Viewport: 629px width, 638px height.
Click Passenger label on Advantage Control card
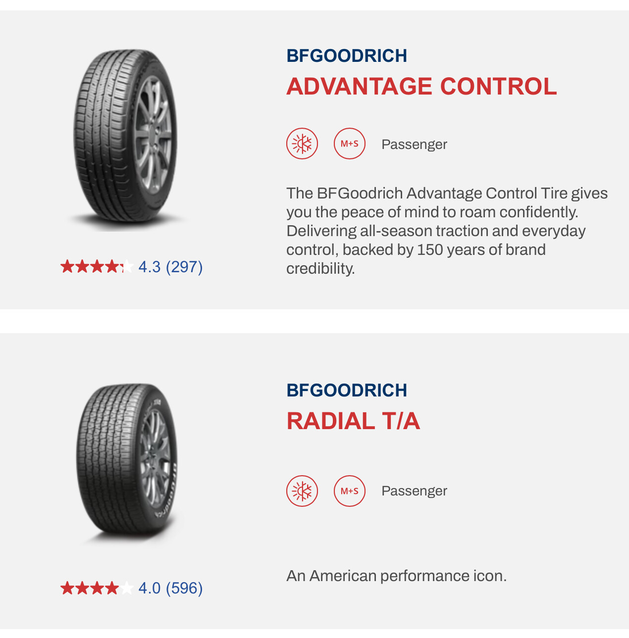[x=414, y=145]
